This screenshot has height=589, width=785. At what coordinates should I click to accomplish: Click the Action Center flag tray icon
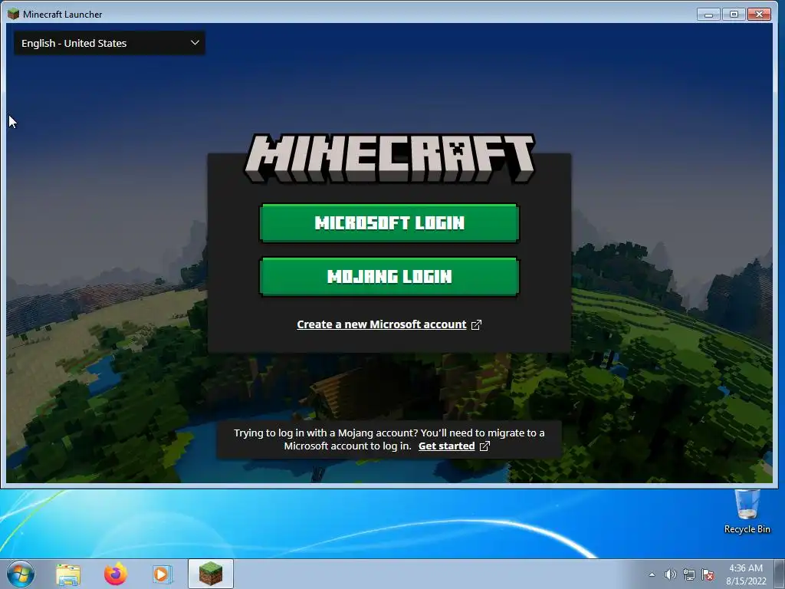point(708,574)
